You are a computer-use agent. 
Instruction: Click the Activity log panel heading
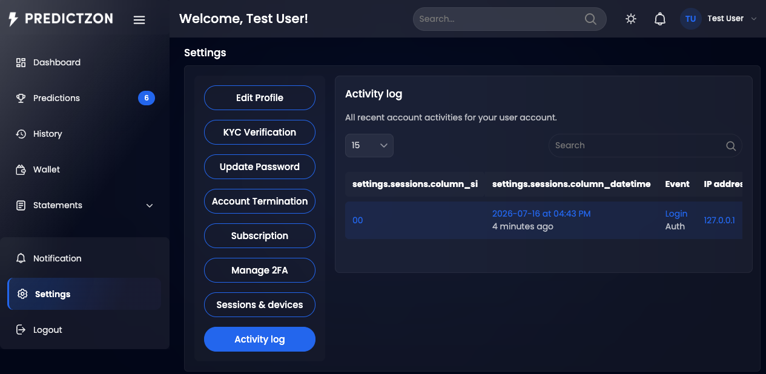[x=374, y=94]
